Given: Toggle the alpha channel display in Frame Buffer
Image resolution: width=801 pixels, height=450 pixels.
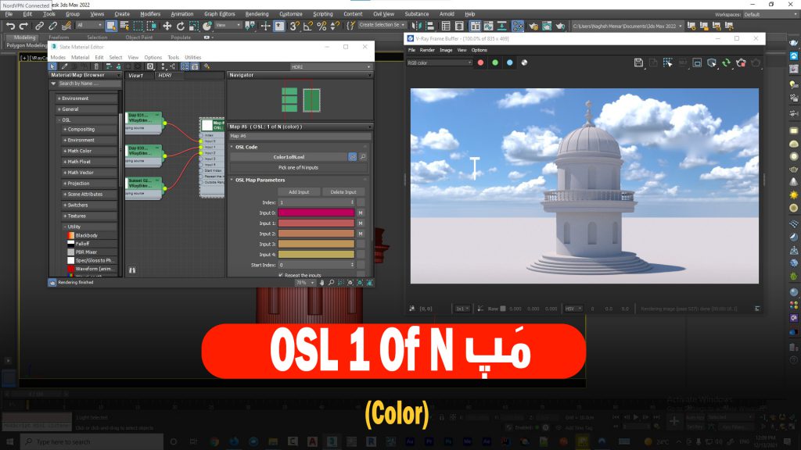Looking at the screenshot, I should (526, 62).
